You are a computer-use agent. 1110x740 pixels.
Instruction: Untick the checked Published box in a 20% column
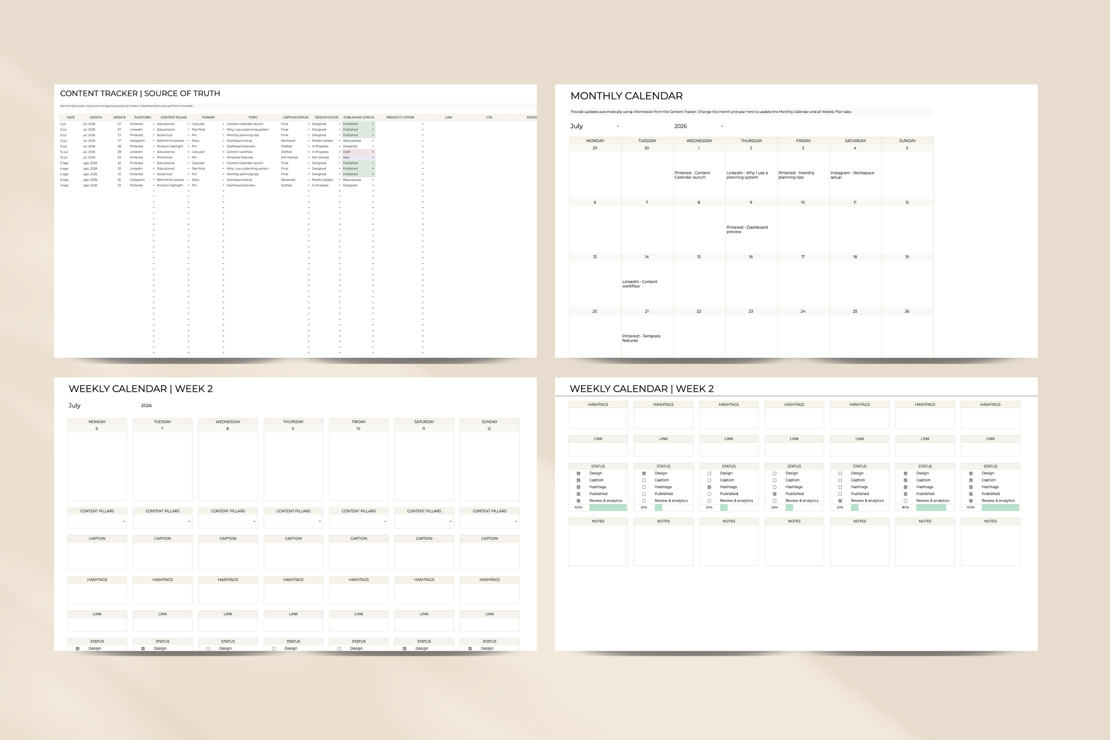click(x=774, y=494)
